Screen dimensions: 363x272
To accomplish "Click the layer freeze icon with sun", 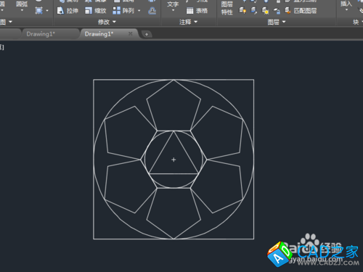I will click(266, 11).
